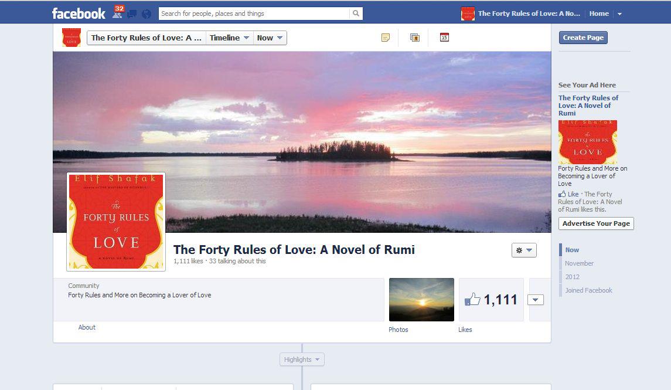Image resolution: width=671 pixels, height=390 pixels.
Task: Open the ad title 'The Forty Rules of Love: A Novel of Rumi'
Action: coord(588,106)
